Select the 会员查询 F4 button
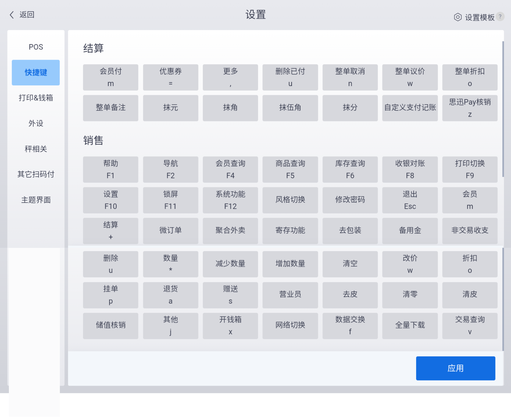 (x=230, y=169)
